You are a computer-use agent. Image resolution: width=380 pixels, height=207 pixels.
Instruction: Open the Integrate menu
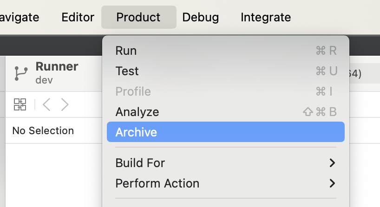coord(266,17)
